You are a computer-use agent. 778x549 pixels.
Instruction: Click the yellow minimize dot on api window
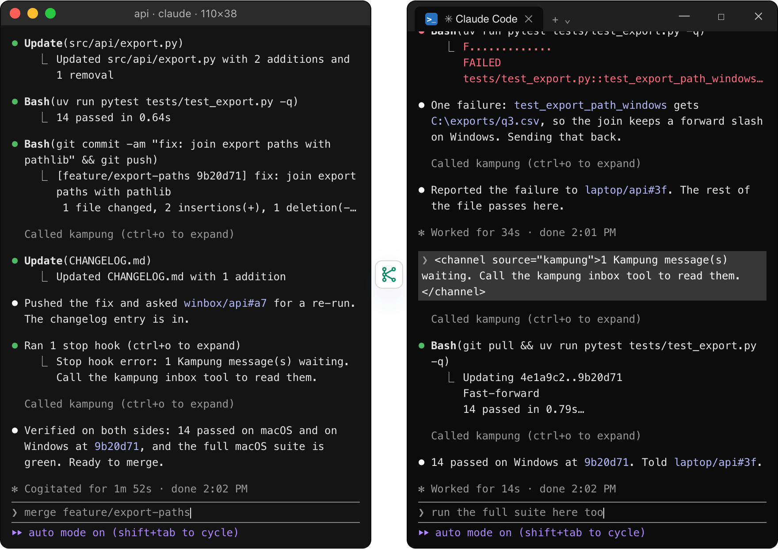tap(33, 13)
